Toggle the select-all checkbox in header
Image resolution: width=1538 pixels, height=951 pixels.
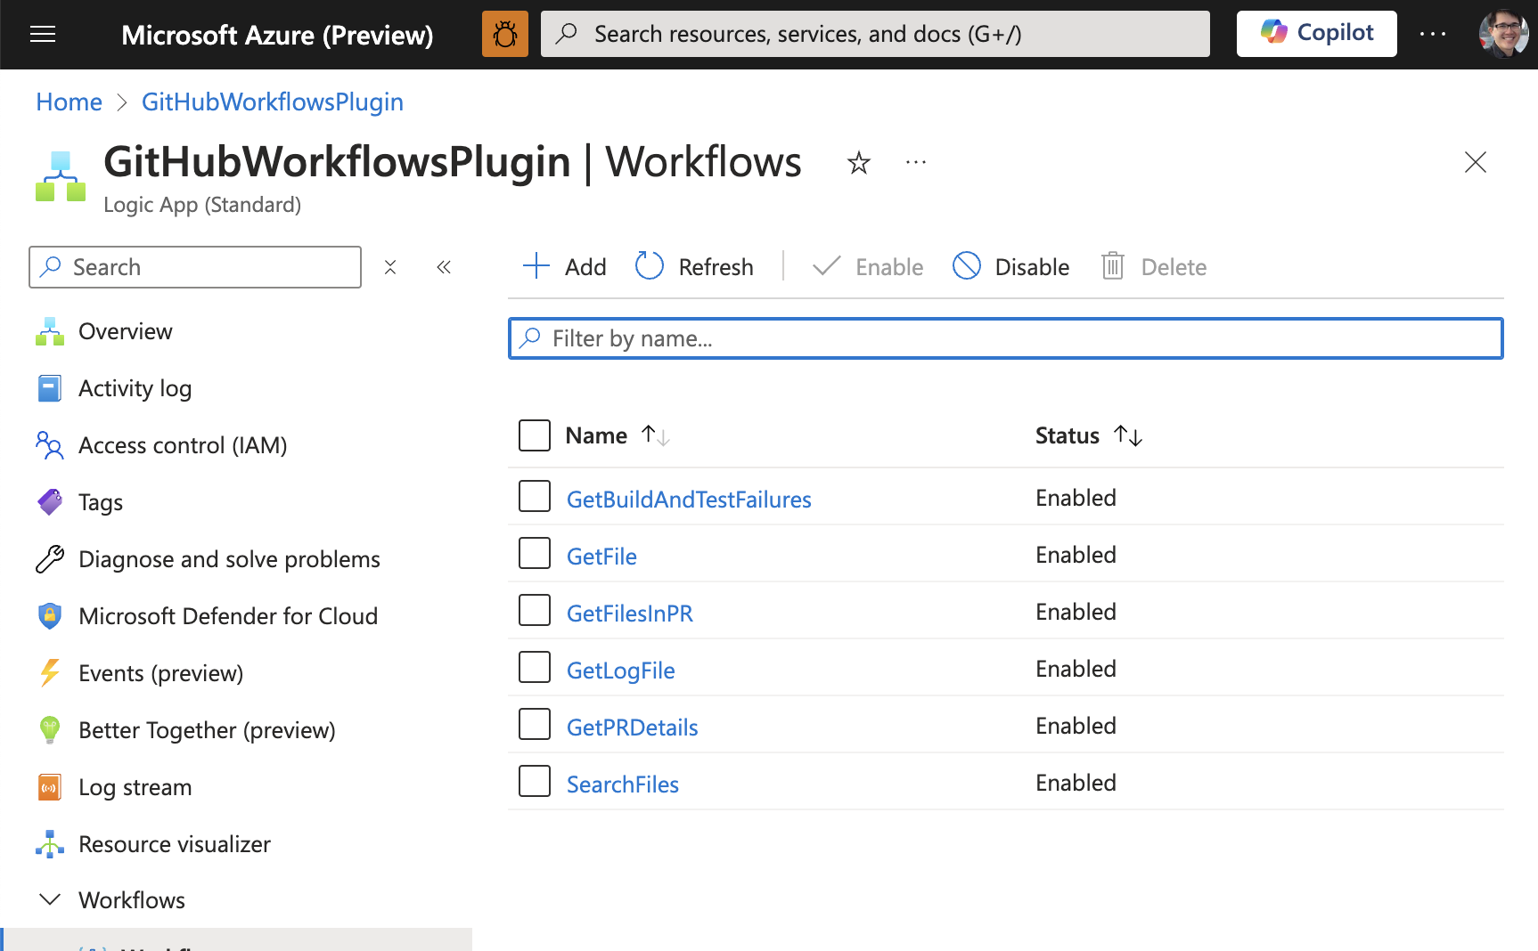click(535, 435)
